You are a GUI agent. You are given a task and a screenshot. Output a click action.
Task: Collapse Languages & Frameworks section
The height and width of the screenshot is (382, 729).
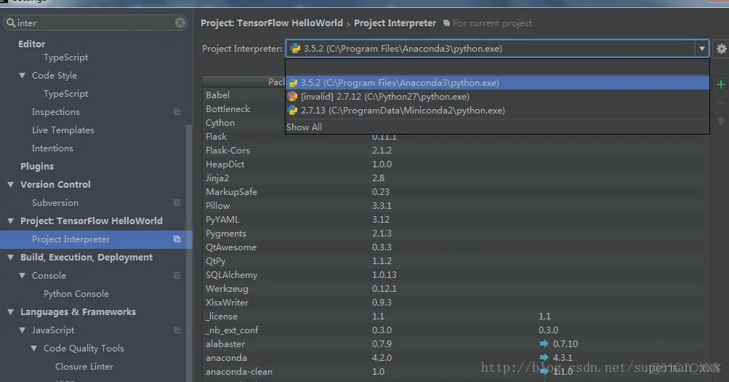(11, 311)
